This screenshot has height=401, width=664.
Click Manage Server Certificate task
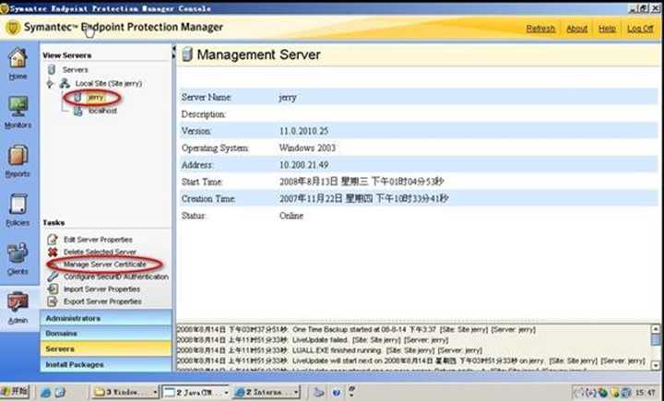105,265
